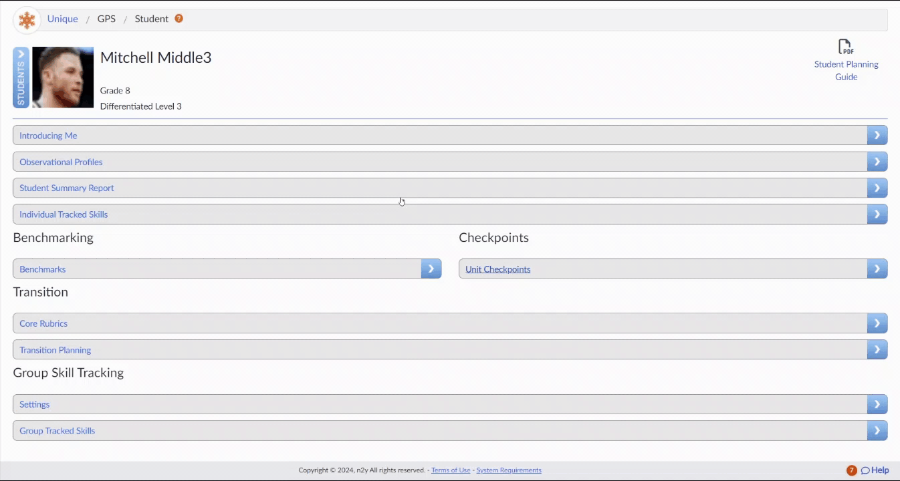
Task: Click the orange notification badge showing 7
Action: pos(851,470)
